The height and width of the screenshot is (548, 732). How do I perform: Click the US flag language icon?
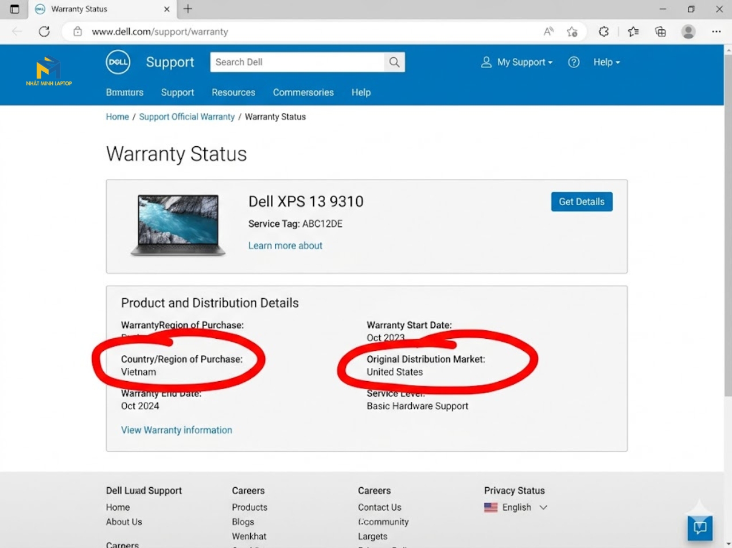(x=490, y=507)
